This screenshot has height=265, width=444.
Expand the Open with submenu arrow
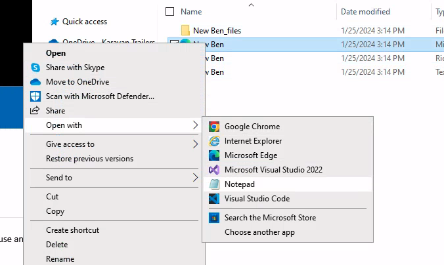click(195, 125)
